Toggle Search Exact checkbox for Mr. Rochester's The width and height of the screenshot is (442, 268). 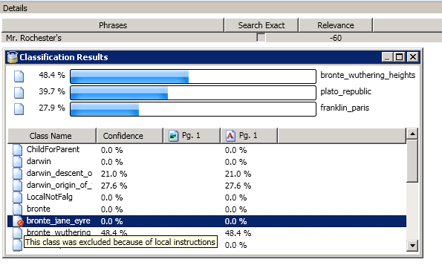(x=261, y=37)
